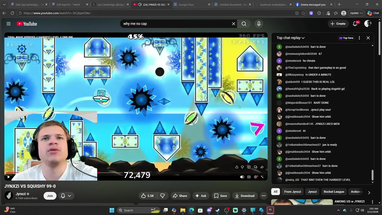Mute the tab with the speaker icon
The image size is (382, 215).
tap(140, 4)
